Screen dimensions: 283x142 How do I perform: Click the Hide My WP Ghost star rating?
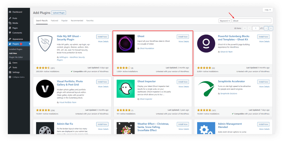click(x=43, y=68)
